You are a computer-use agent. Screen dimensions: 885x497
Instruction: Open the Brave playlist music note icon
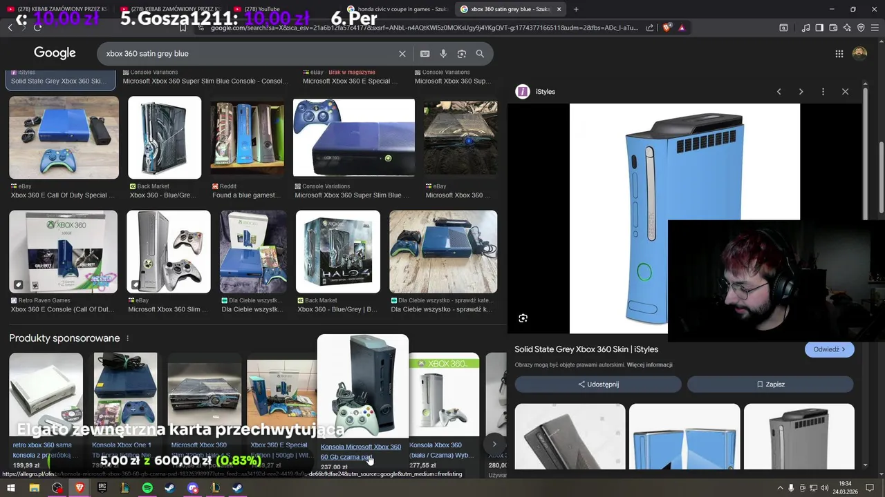(x=805, y=28)
